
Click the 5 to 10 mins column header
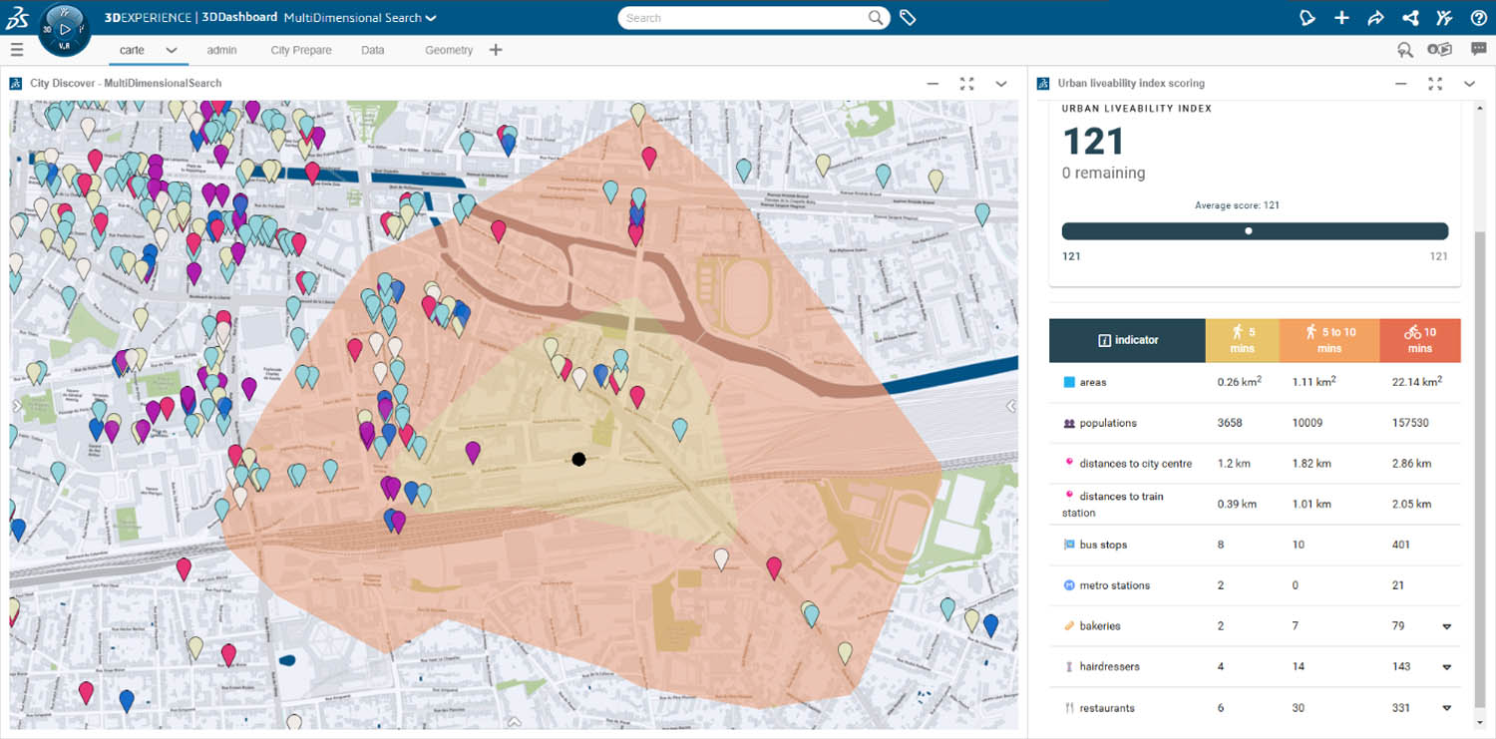pos(1329,340)
